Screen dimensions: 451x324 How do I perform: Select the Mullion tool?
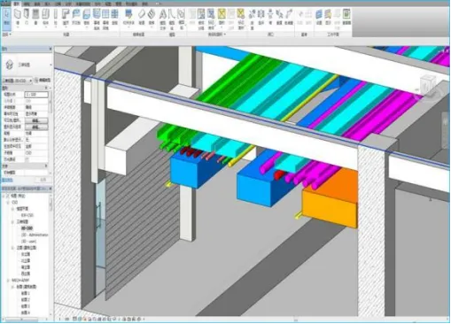(114, 17)
